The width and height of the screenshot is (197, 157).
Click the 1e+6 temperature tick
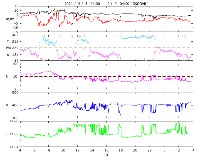(x=14, y=121)
